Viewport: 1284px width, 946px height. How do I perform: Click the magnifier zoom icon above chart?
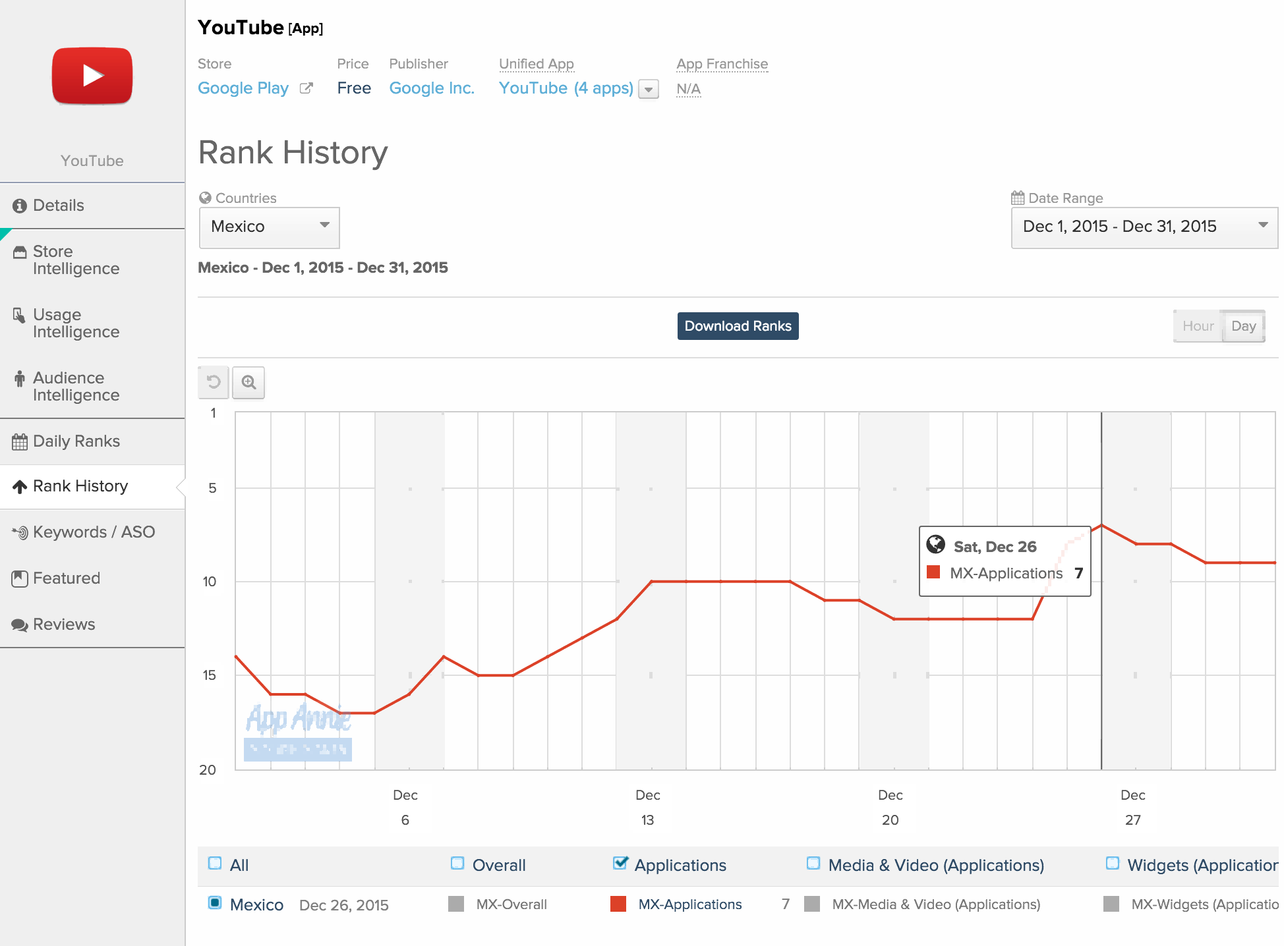248,382
